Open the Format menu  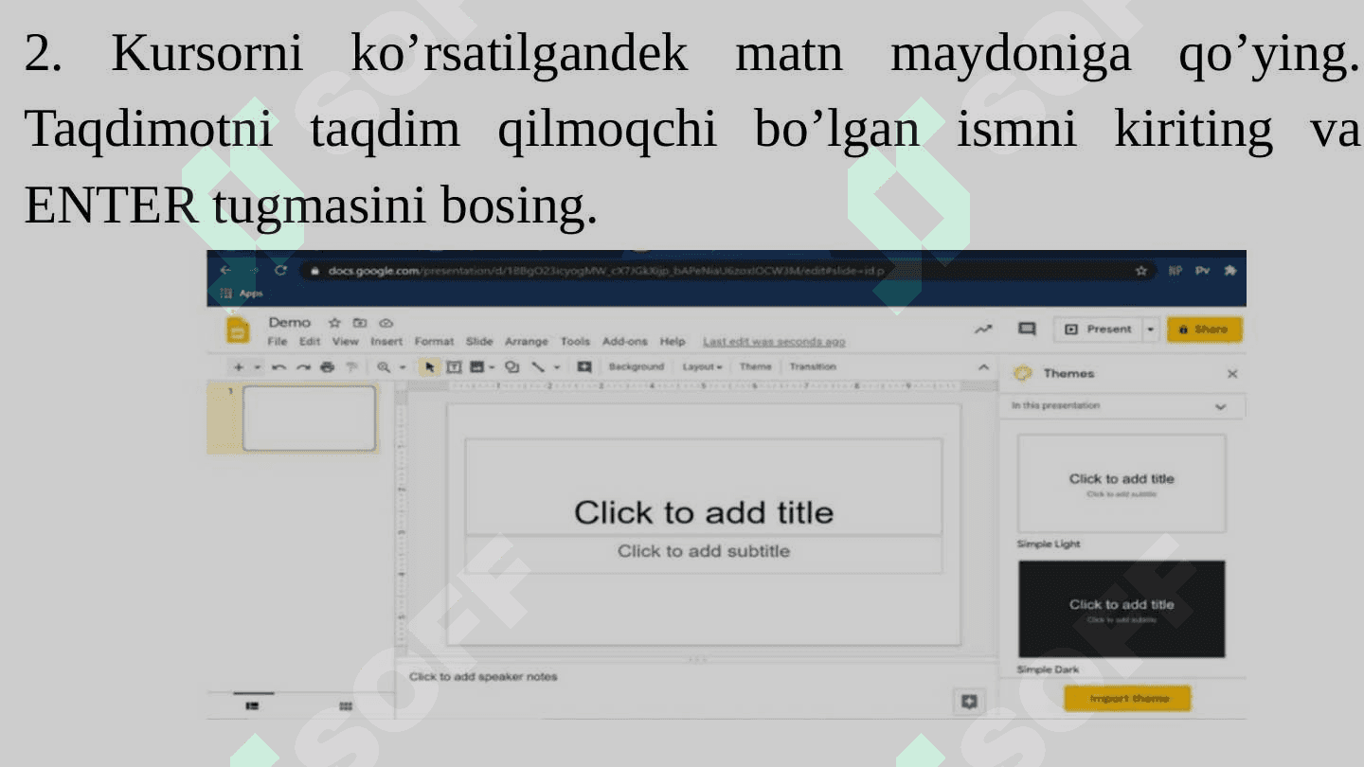tap(434, 342)
